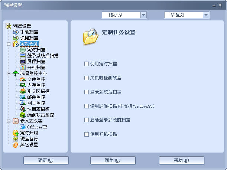Click the 屏保扫描 monitor icon
Image resolution: width=227 pixels, height=170 pixels.
23,62
